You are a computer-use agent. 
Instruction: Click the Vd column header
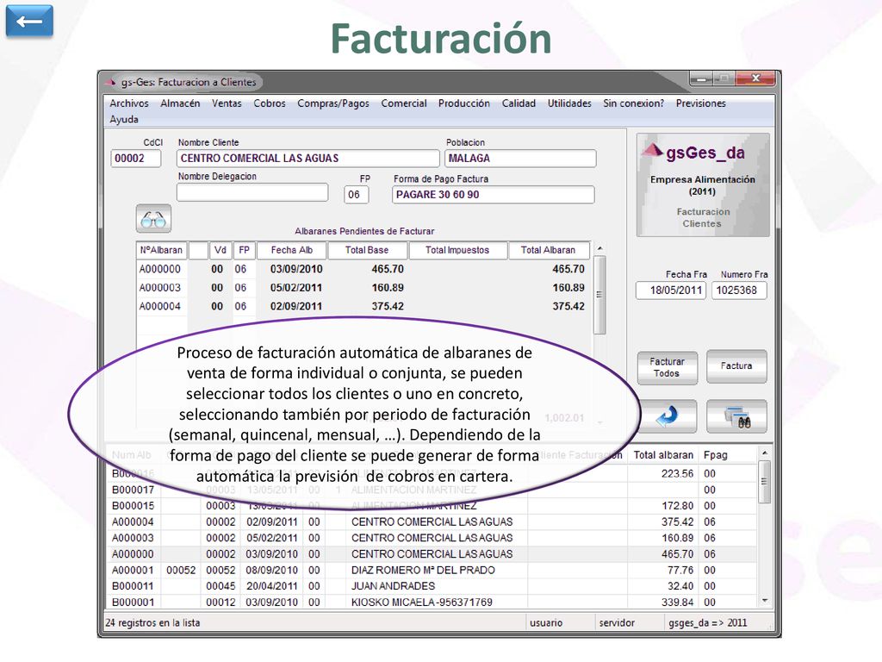[x=220, y=251]
